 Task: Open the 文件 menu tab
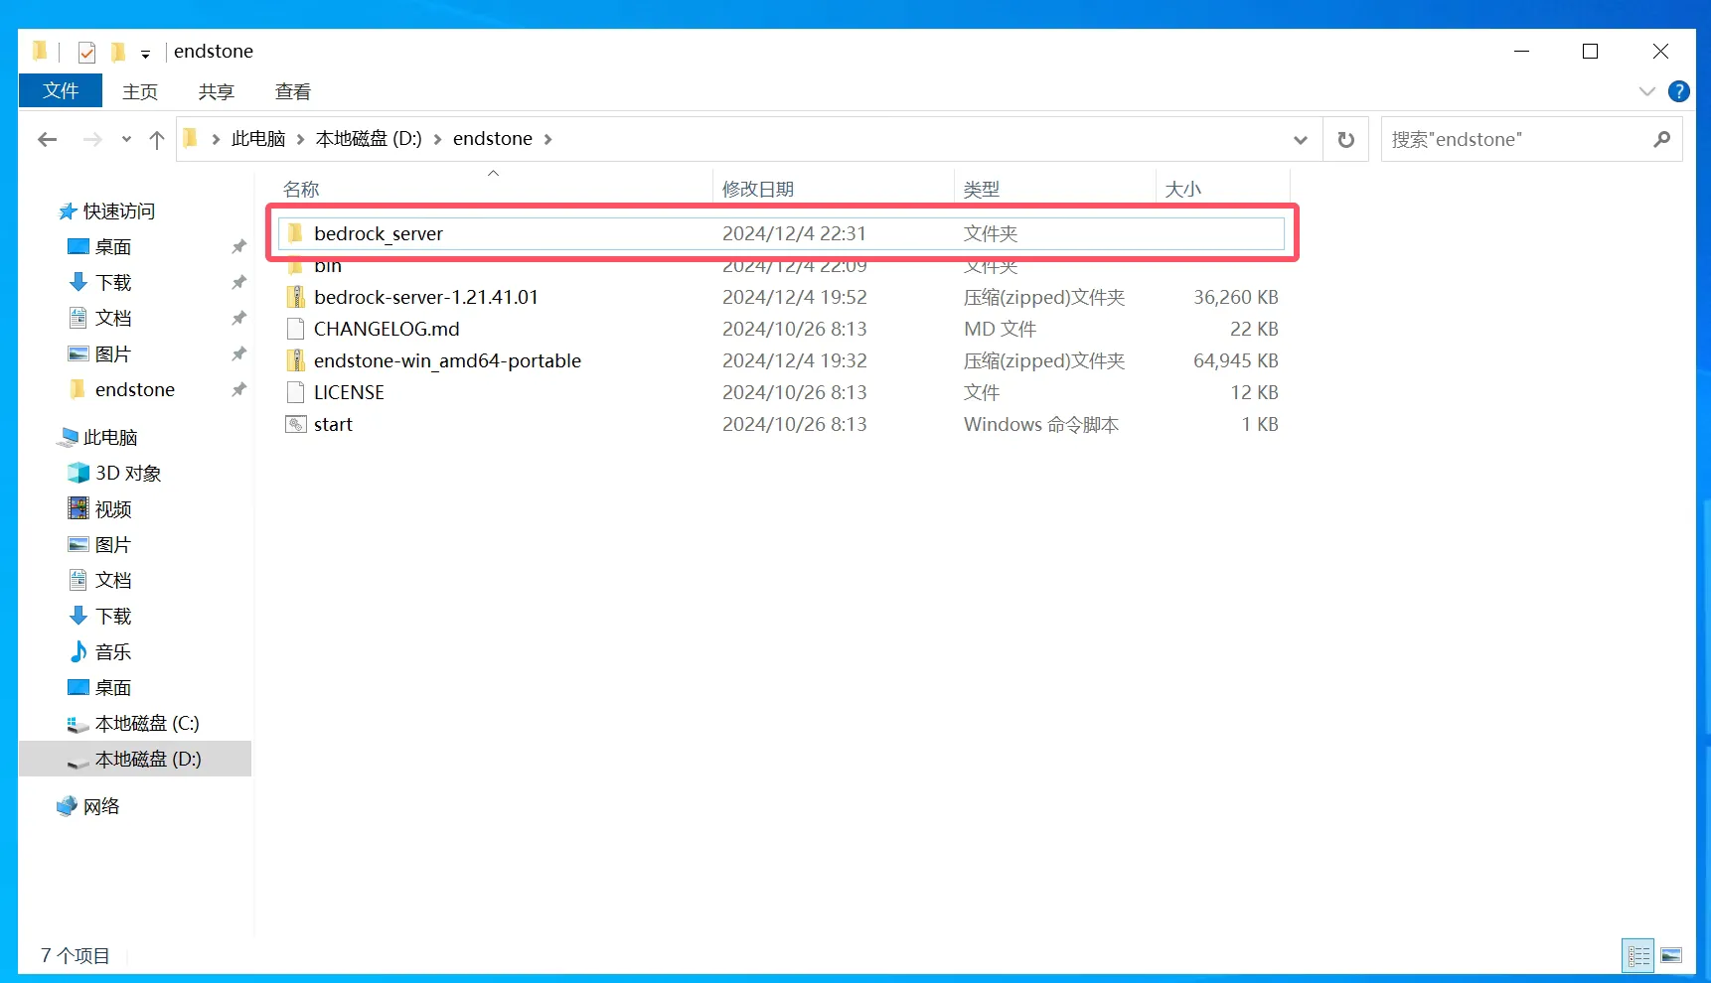[x=61, y=90]
